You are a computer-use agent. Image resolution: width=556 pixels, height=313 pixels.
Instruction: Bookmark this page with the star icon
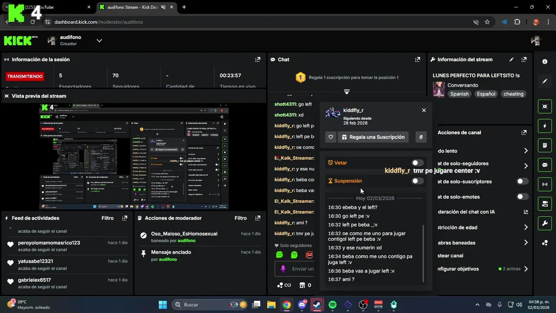tap(487, 22)
